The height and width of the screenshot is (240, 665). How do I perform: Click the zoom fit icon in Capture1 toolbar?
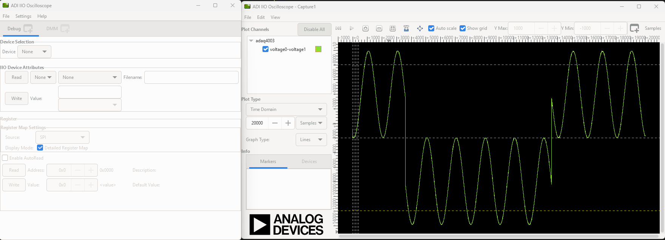[393, 28]
